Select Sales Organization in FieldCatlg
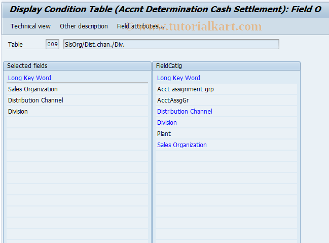The height and width of the screenshot is (243, 329). coord(226,145)
